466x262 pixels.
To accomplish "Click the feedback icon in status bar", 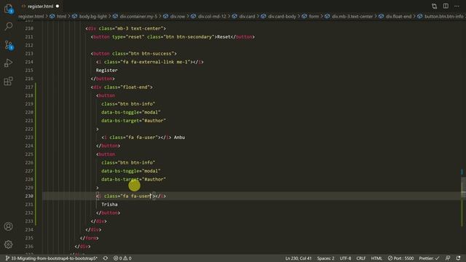I will click(x=448, y=258).
